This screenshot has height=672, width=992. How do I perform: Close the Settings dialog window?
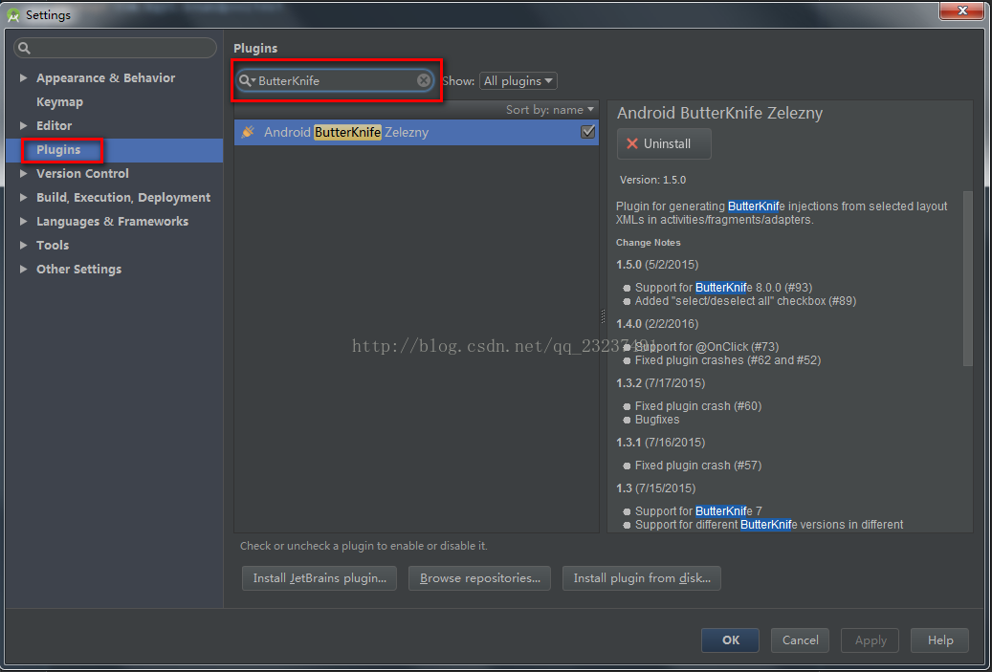point(961,11)
